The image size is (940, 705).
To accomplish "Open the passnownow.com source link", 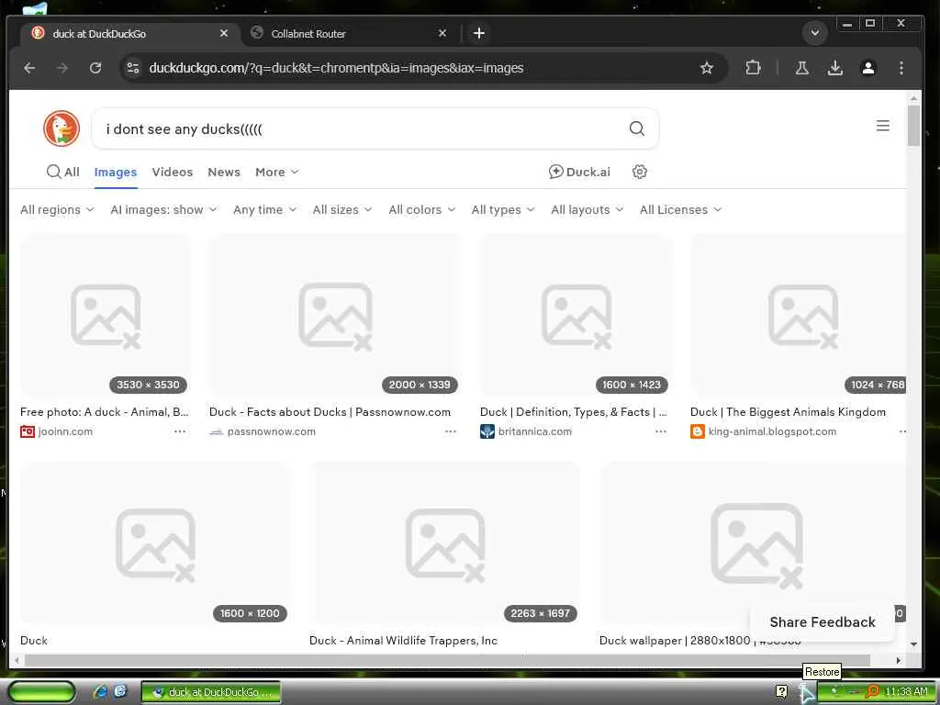I will pyautogui.click(x=272, y=431).
